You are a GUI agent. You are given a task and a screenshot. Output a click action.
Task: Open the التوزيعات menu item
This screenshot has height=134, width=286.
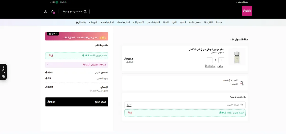(x=93, y=22)
